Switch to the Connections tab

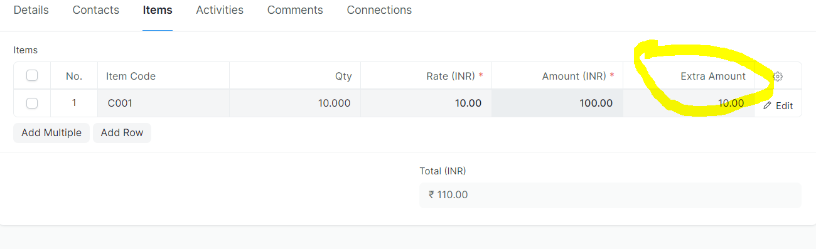(379, 10)
